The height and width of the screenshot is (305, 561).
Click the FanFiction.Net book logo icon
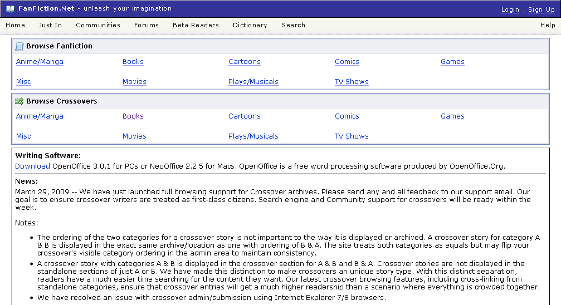11,8
